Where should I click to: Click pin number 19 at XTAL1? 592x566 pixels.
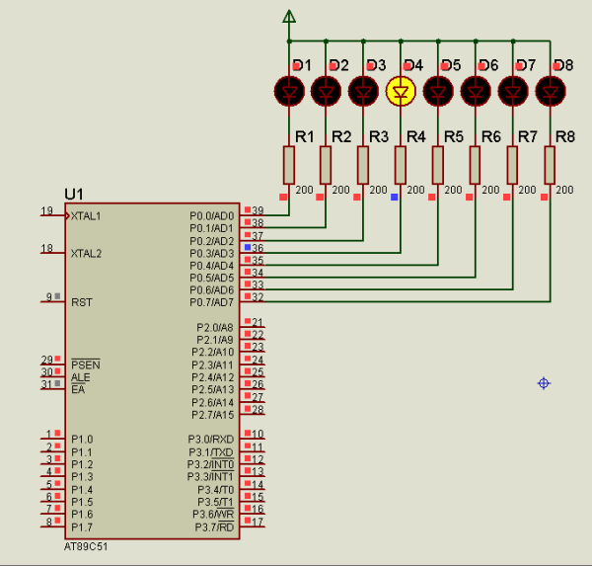[x=46, y=210]
